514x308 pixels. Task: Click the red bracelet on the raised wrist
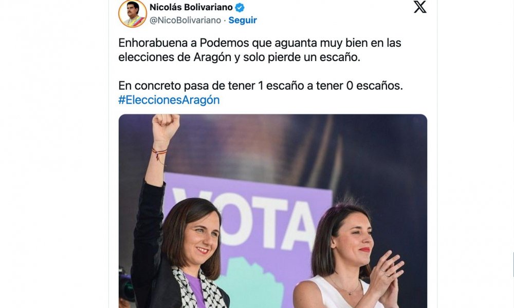point(159,153)
